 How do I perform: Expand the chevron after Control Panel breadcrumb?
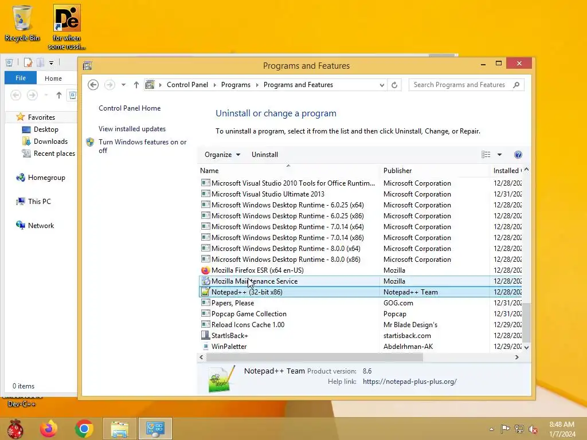(215, 85)
